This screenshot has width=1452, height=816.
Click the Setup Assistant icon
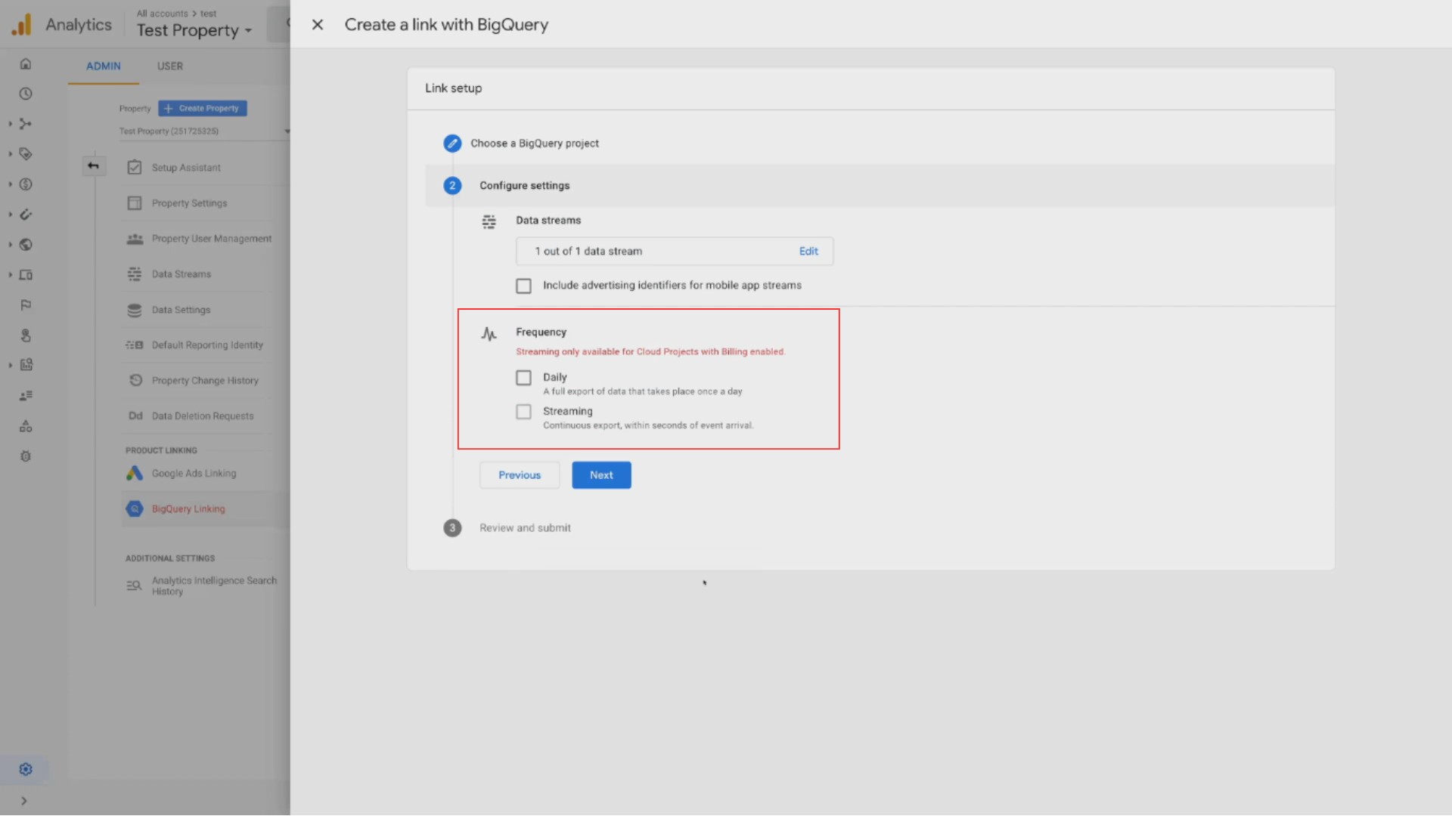(x=135, y=168)
